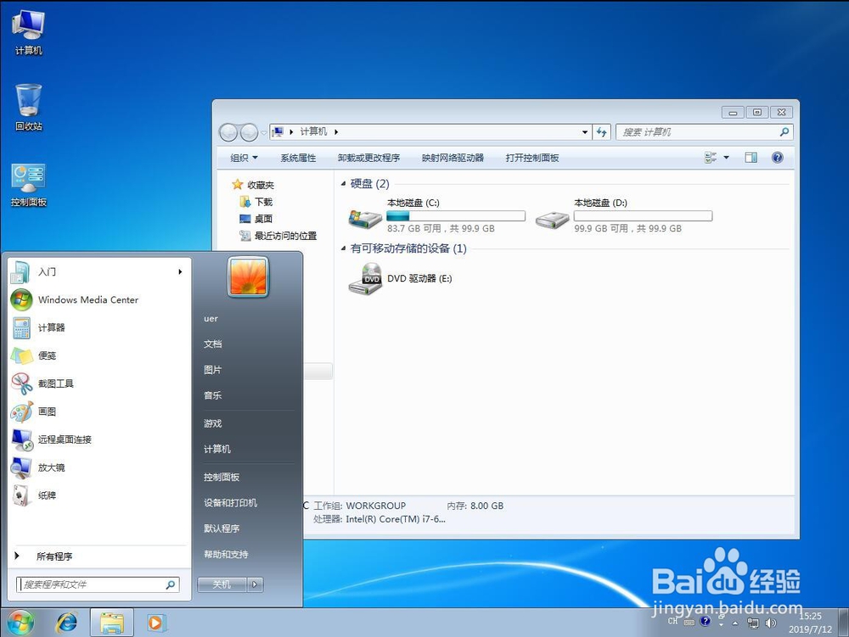Collapse the 有可移动存储的设备 group
This screenshot has width=849, height=637.
(343, 249)
